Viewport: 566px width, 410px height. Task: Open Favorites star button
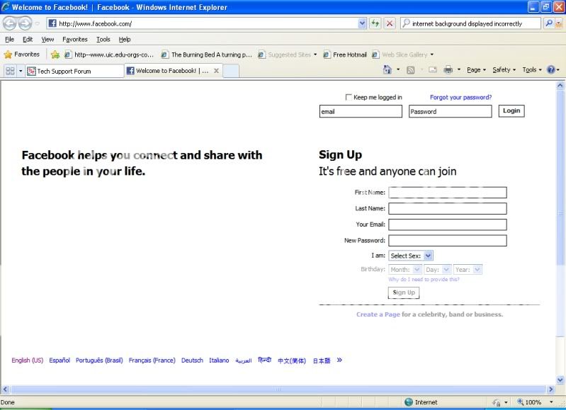(22, 55)
